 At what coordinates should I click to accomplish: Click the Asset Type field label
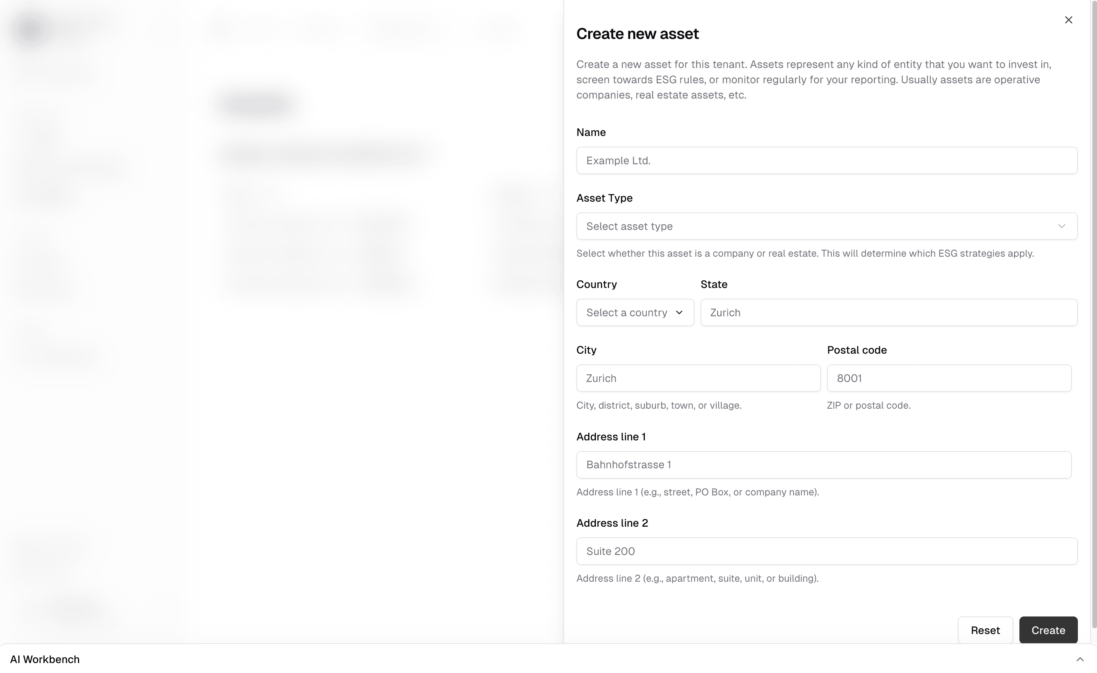click(x=604, y=197)
